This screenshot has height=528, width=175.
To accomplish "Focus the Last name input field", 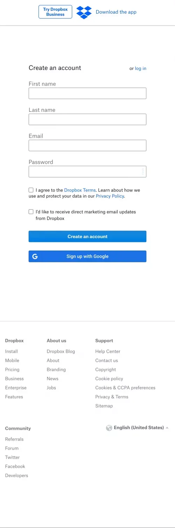I will 87,119.
